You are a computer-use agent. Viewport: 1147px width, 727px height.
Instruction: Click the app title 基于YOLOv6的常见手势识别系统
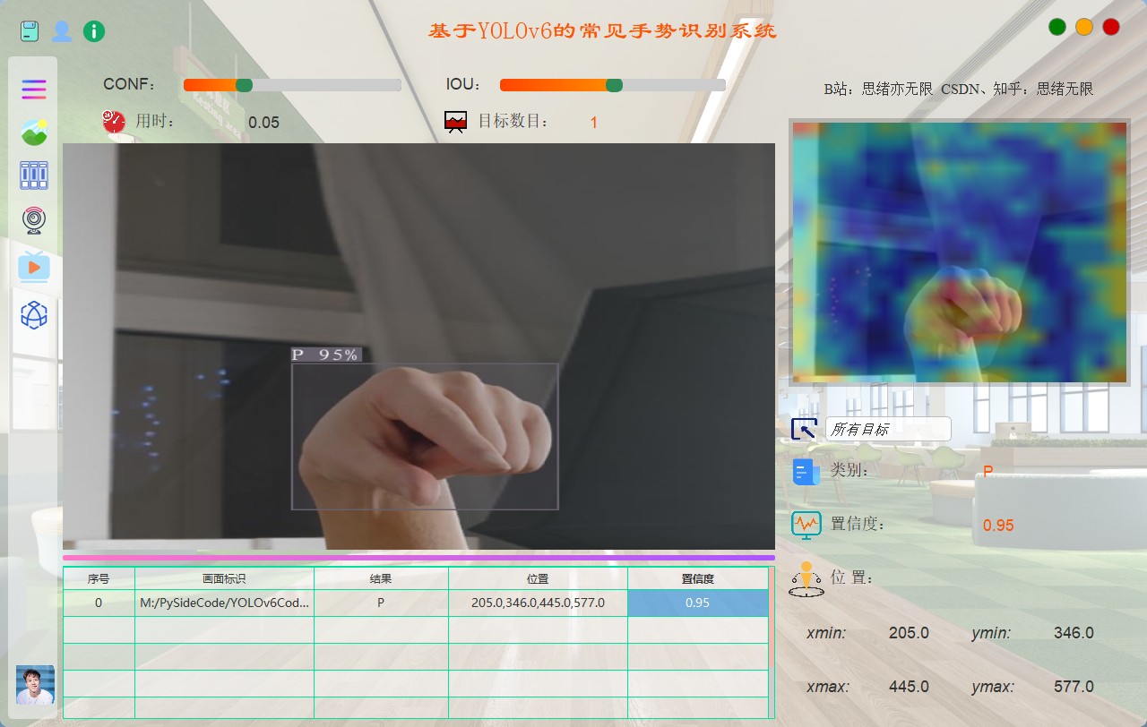click(602, 30)
